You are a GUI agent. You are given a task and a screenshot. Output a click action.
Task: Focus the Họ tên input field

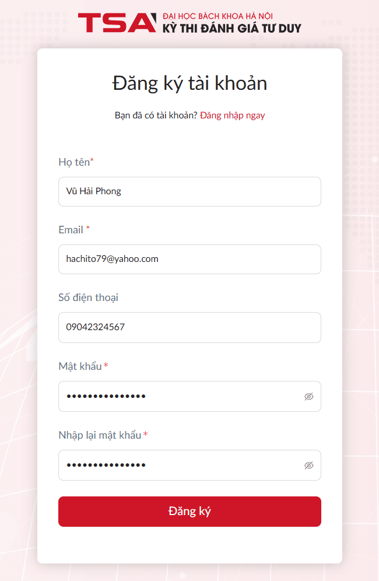pos(189,191)
